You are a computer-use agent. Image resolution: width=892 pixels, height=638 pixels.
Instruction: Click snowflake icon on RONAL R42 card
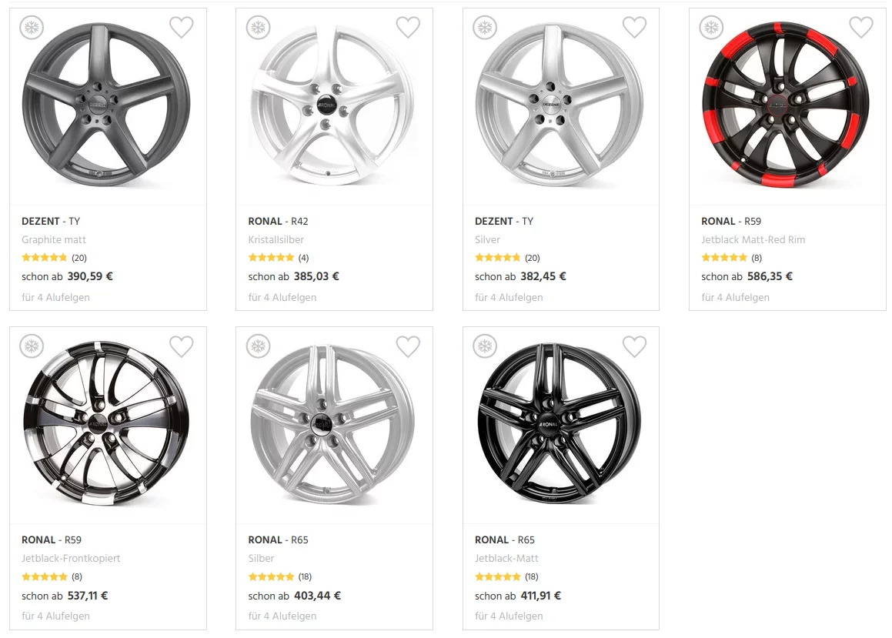[258, 28]
